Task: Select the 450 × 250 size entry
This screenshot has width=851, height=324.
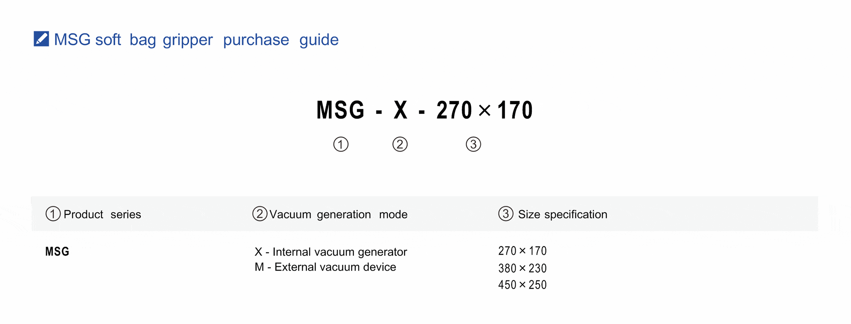Action: coord(522,285)
